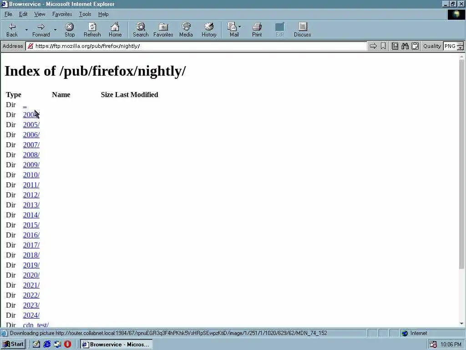Open the Media toolbar button
The width and height of the screenshot is (466, 350).
(186, 30)
